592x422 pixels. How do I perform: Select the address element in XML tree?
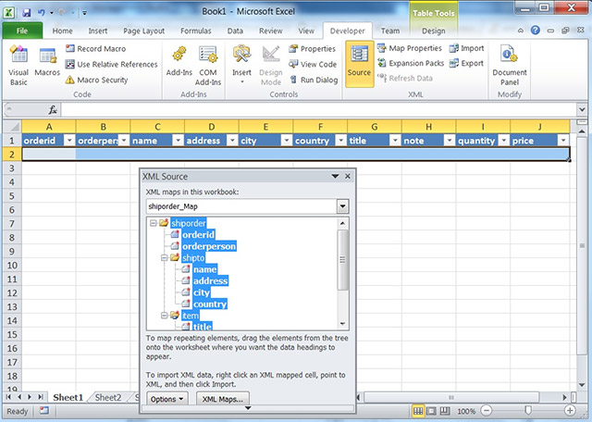211,280
